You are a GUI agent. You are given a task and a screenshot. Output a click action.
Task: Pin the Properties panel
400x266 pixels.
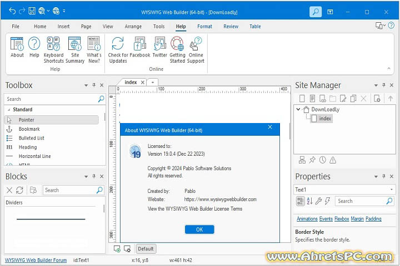click(x=384, y=176)
